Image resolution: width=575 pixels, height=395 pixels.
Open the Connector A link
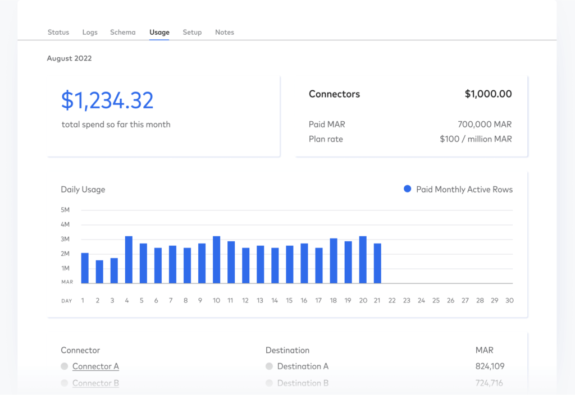point(95,366)
